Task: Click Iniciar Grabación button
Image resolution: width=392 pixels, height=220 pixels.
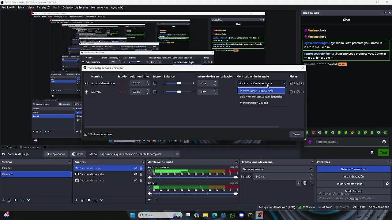Action: (x=353, y=177)
